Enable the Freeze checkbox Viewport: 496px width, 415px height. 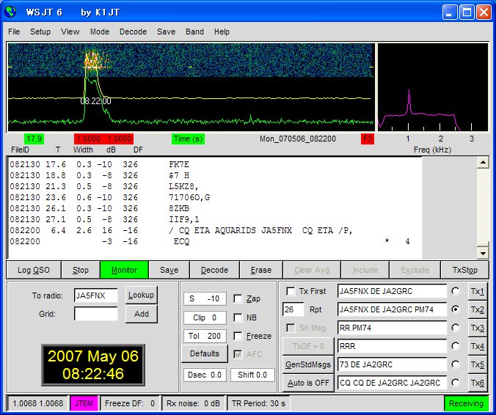click(238, 336)
